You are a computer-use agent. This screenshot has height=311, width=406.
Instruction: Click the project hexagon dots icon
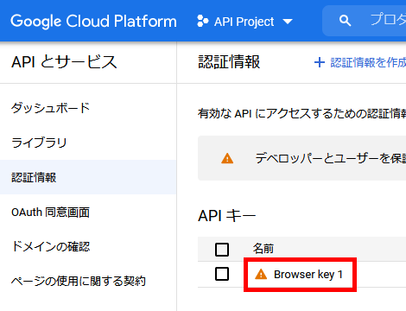[202, 22]
